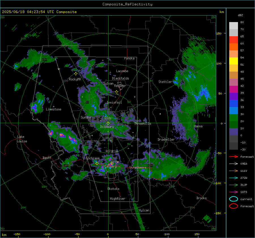Click the Olds city label
The image size is (255, 238).
pyautogui.click(x=108, y=118)
